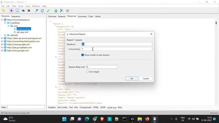Click the mobileApi folder icon

(8, 23)
